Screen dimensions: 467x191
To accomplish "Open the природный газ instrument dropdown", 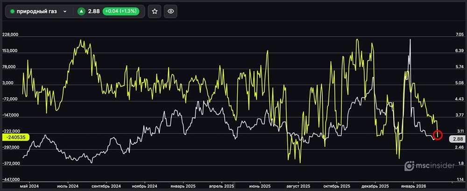I will 39,11.
